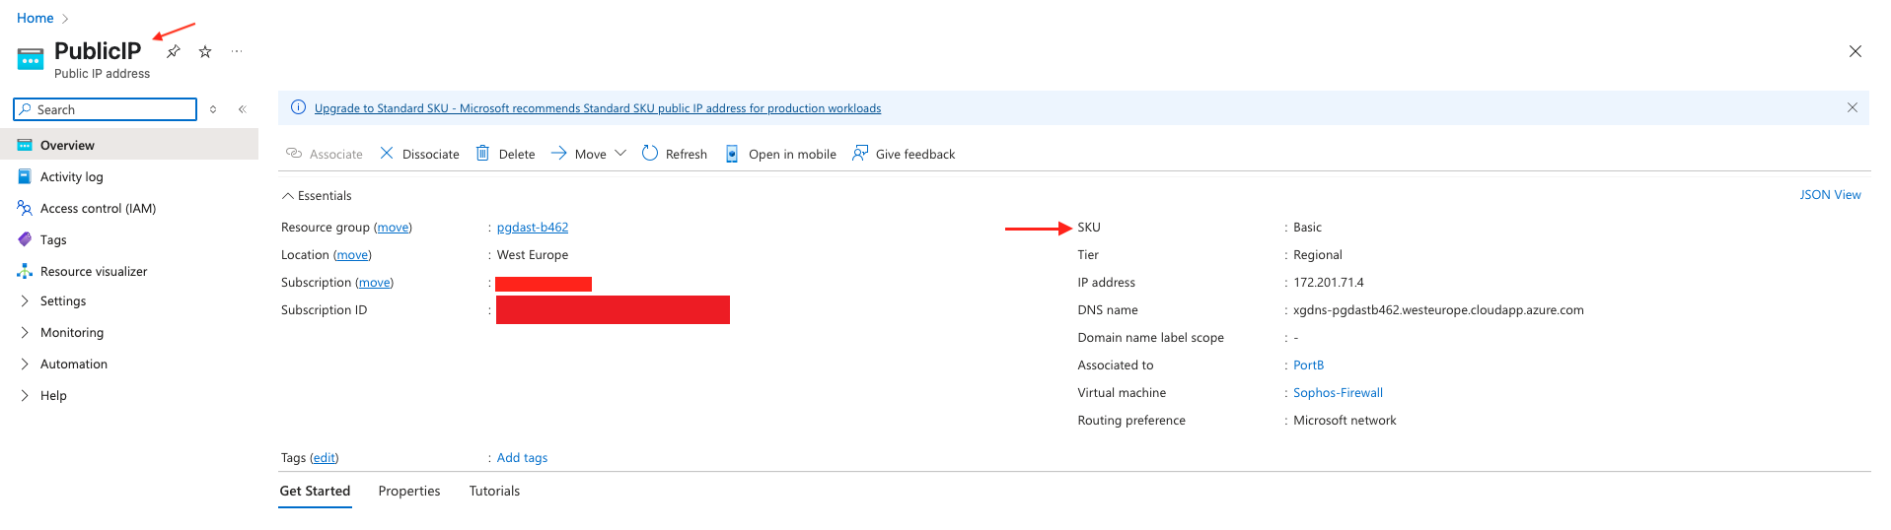The height and width of the screenshot is (530, 1891).
Task: Pin the PublicIP resource to dashboard
Action: tap(174, 51)
